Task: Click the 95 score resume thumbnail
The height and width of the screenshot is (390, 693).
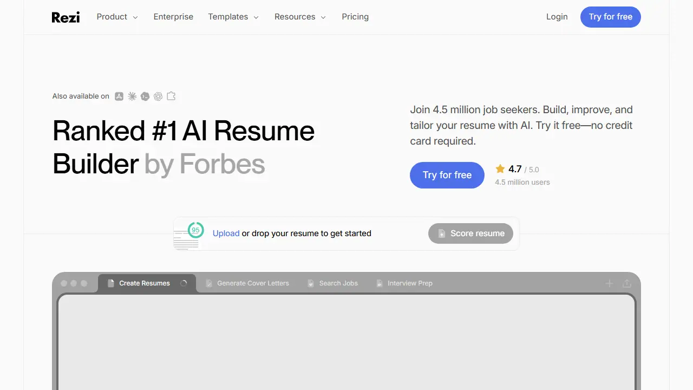Action: 189,236
